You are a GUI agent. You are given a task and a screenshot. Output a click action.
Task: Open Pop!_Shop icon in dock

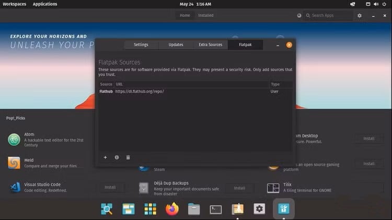point(283,209)
